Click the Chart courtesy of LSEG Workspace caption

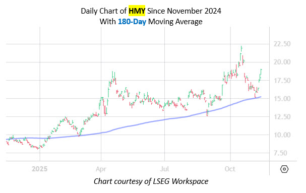[151, 181]
